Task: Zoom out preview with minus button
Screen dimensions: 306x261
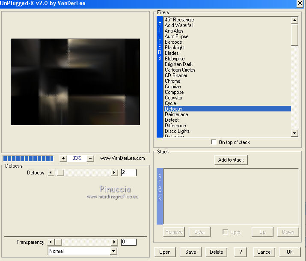Action: coord(90,159)
